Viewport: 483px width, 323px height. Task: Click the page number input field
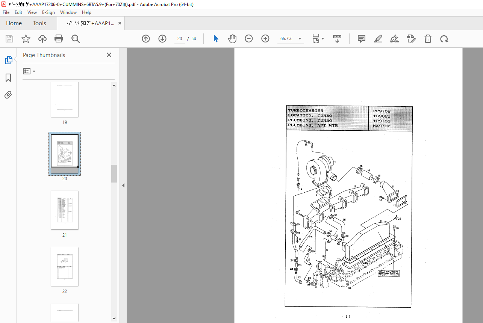[179, 39]
